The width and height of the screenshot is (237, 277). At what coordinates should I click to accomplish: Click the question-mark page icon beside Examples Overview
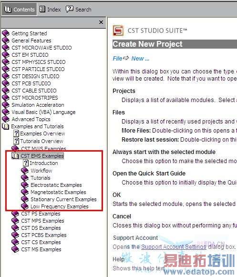(16, 133)
